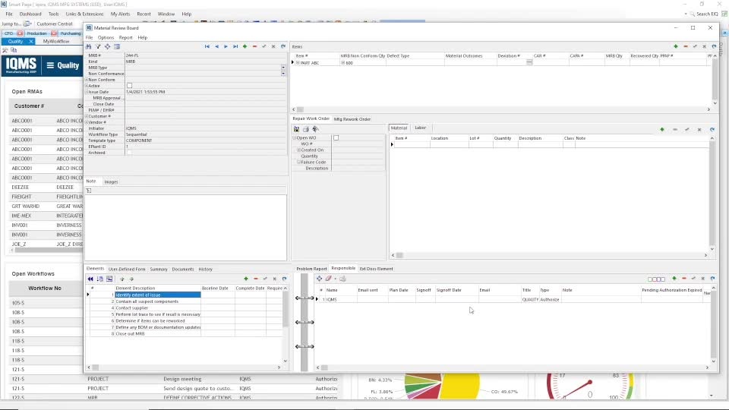Open the MyWorkflow tab in main window
Image resolution: width=729 pixels, height=410 pixels.
[56, 41]
